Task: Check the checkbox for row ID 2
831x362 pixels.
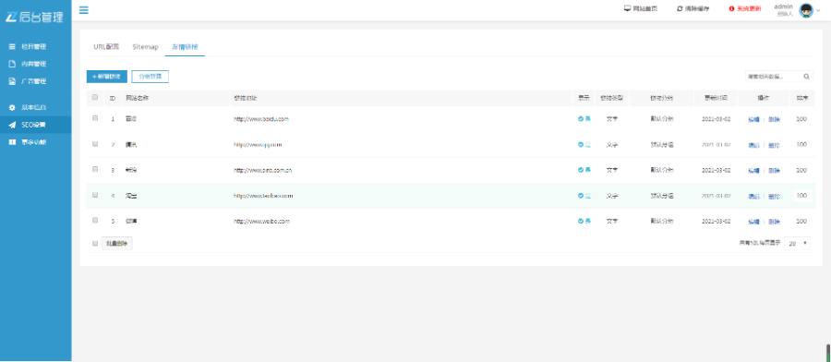Action: tap(95, 144)
